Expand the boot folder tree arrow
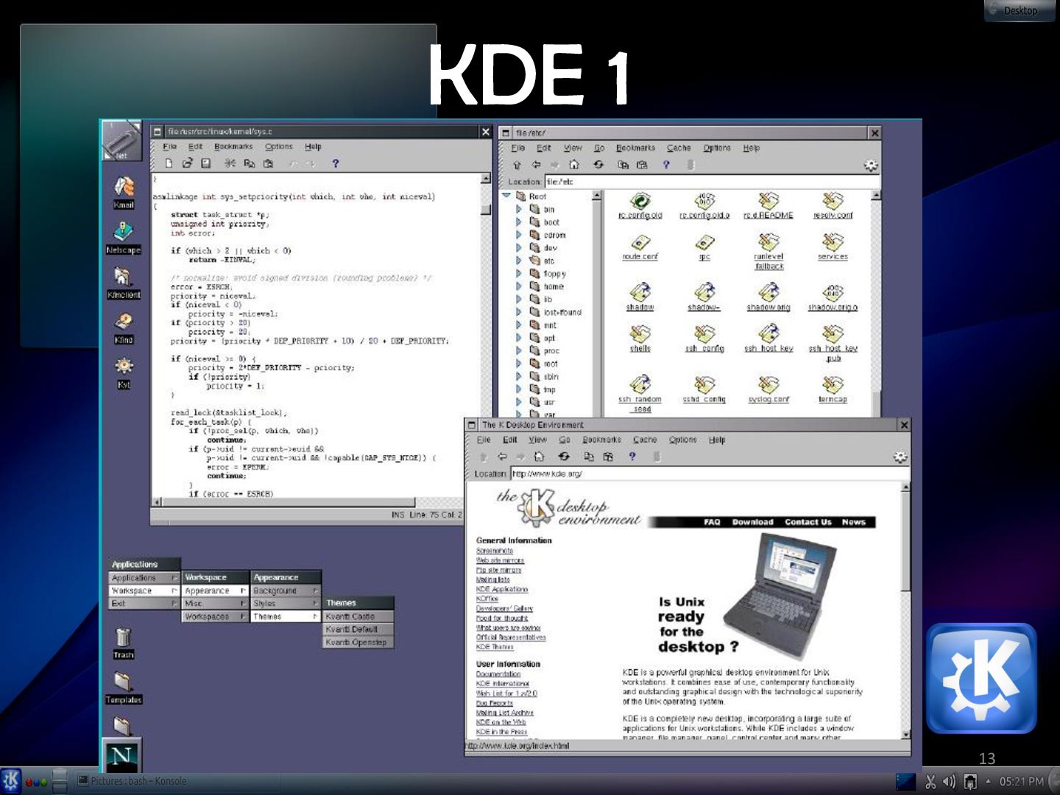The height and width of the screenshot is (795, 1060). coord(518,222)
